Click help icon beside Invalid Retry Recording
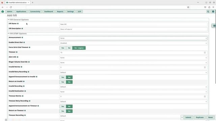This screenshot has height=121, width=216. [x=28, y=72]
